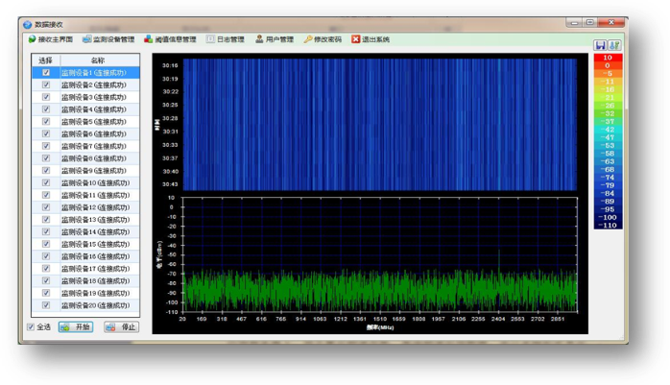The image size is (670, 385).
Task: Click the 30:43 time axis label
Action: [x=170, y=184]
